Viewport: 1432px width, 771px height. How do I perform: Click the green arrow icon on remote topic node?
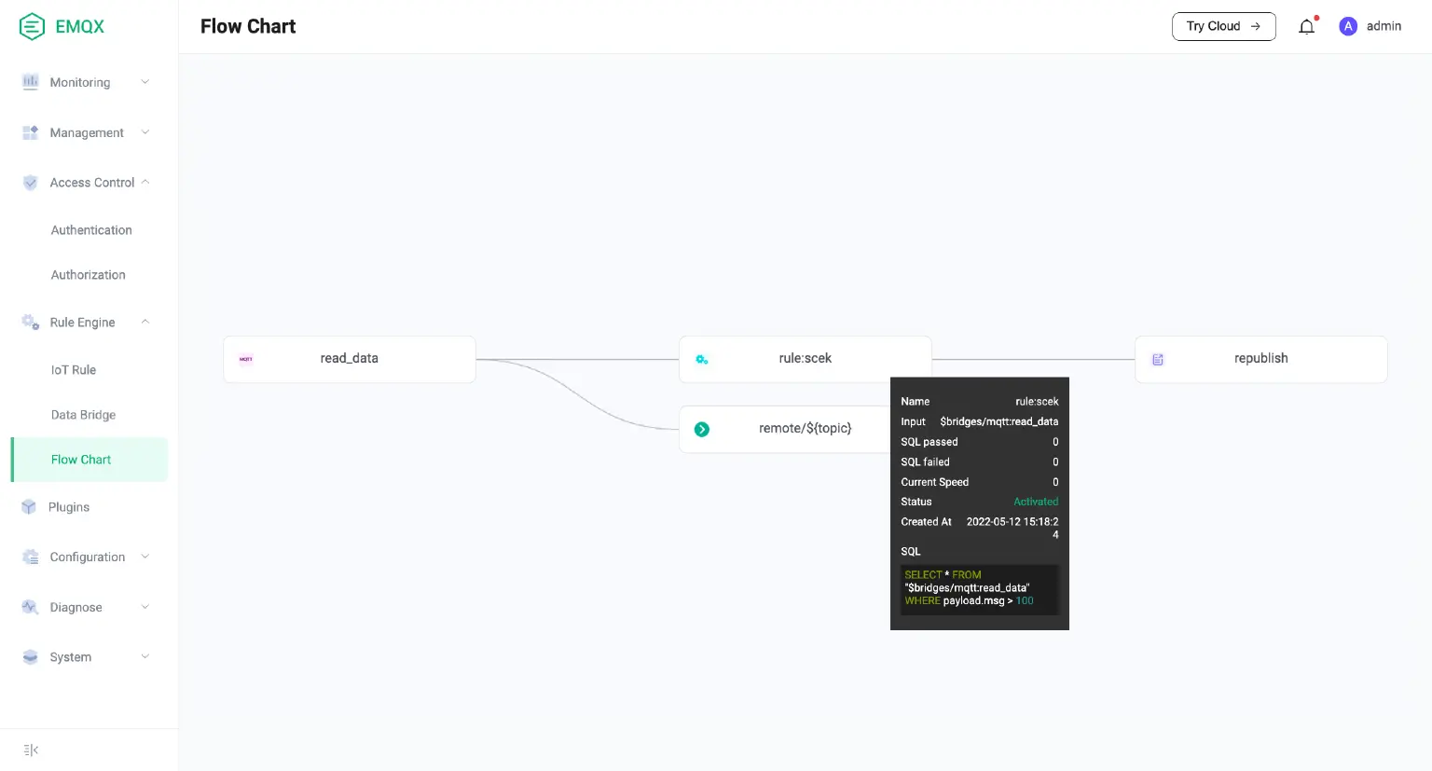point(702,429)
